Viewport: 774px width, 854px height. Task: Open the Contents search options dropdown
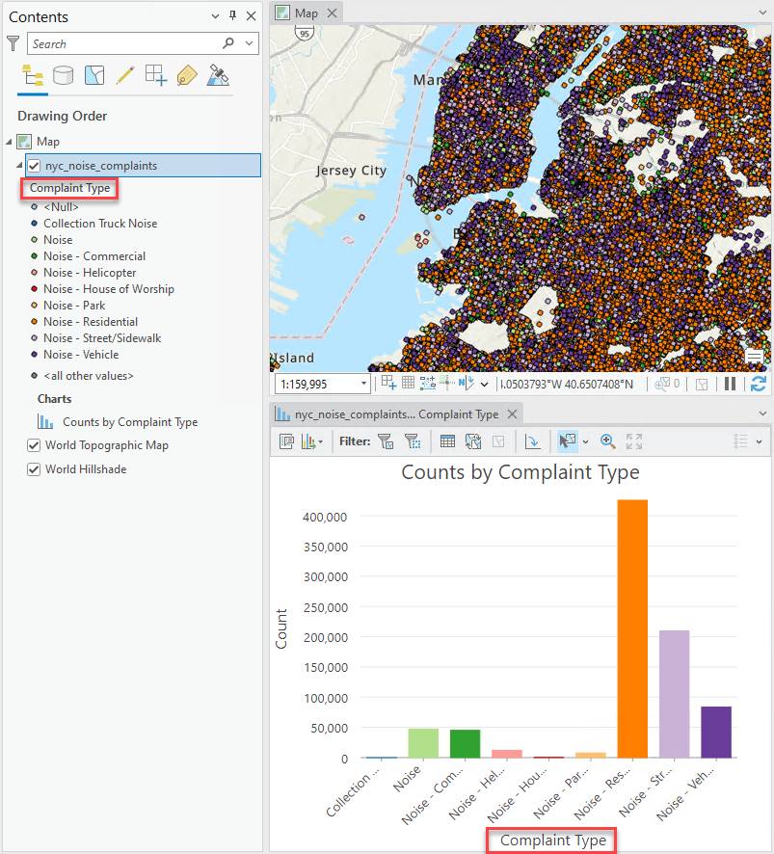coord(251,43)
